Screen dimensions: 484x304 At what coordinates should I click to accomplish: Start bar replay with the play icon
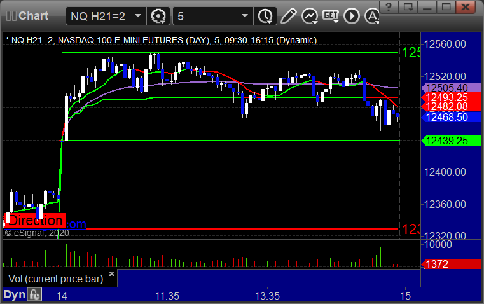352,16
